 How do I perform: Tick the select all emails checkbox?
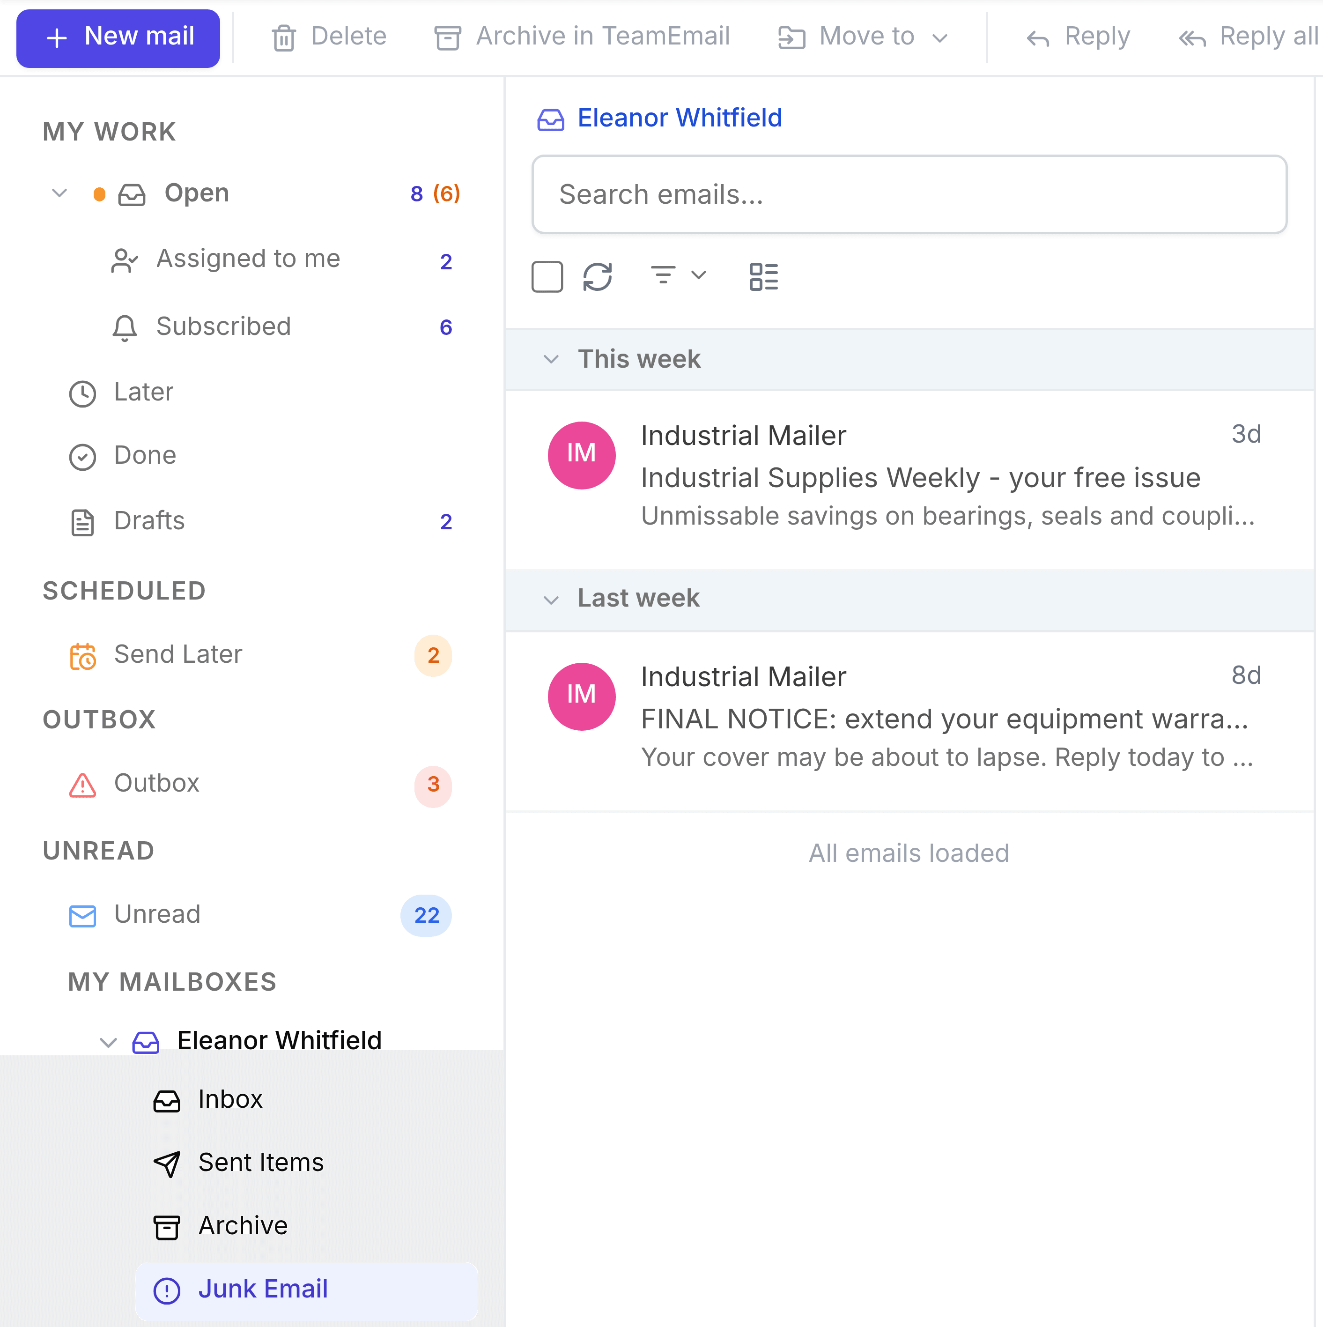click(x=547, y=277)
